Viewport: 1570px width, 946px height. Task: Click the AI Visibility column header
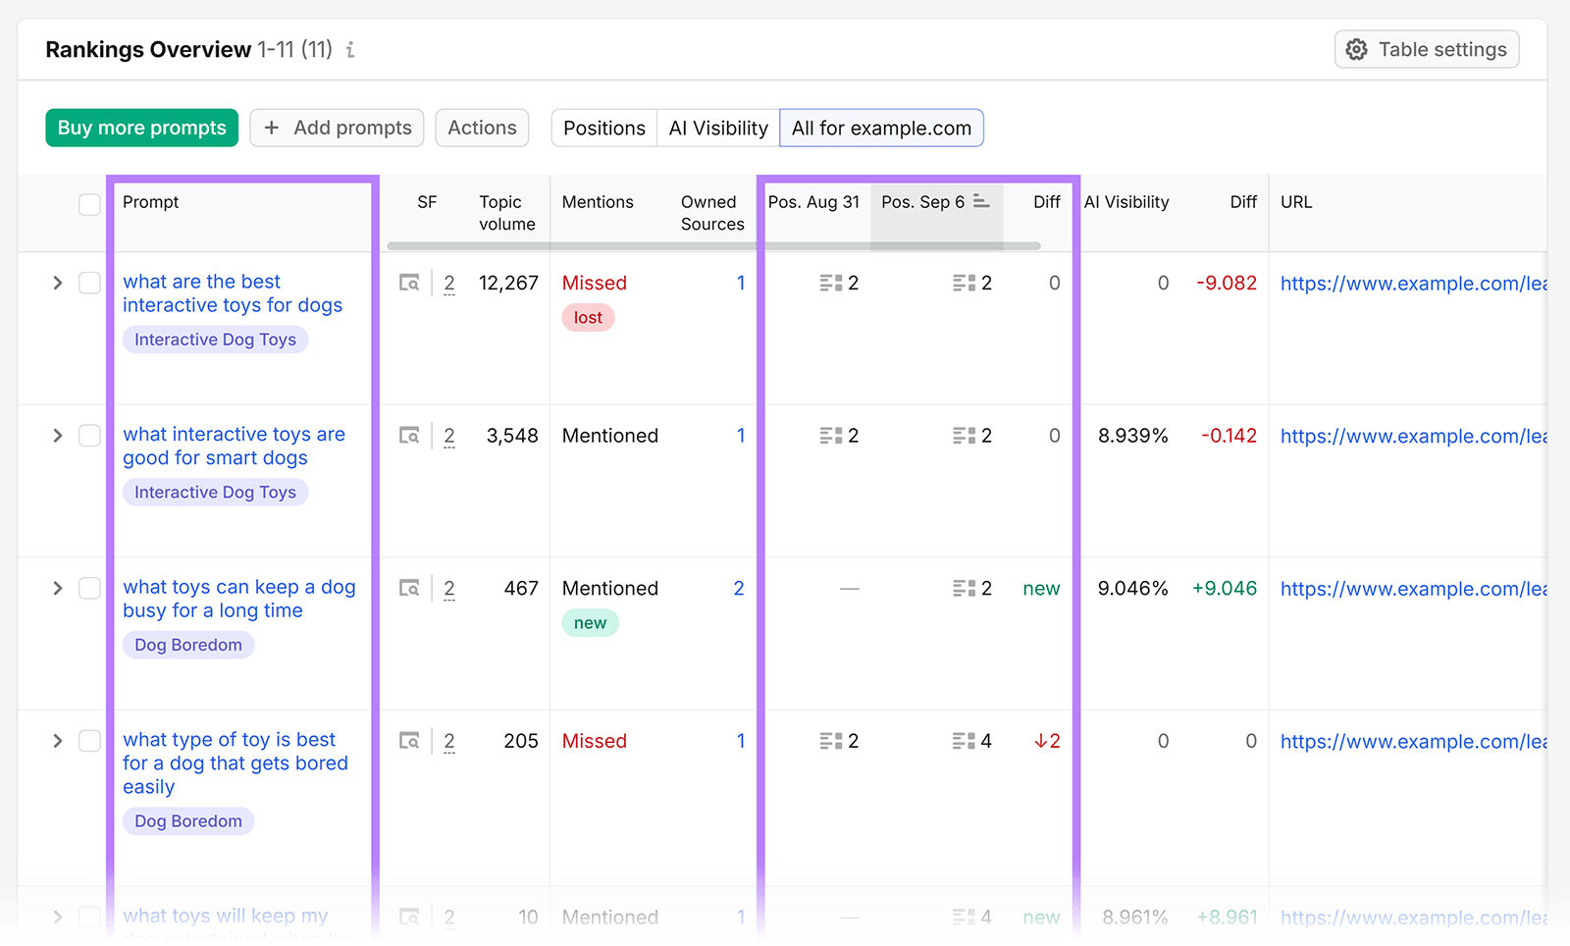point(1126,202)
